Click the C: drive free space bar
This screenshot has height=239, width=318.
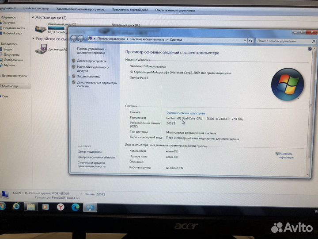57,28
